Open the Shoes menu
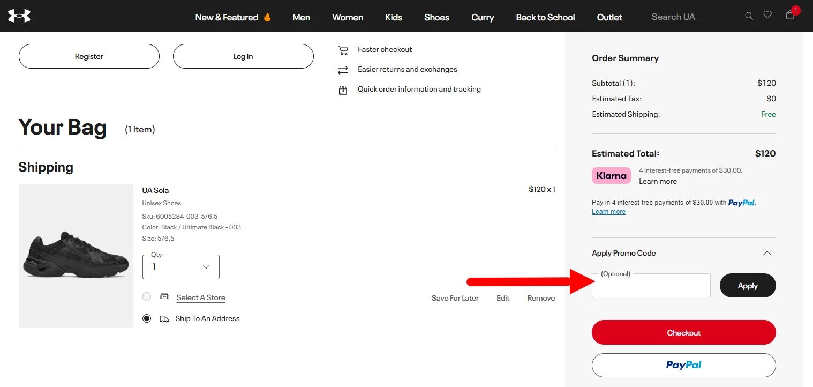 coord(436,17)
